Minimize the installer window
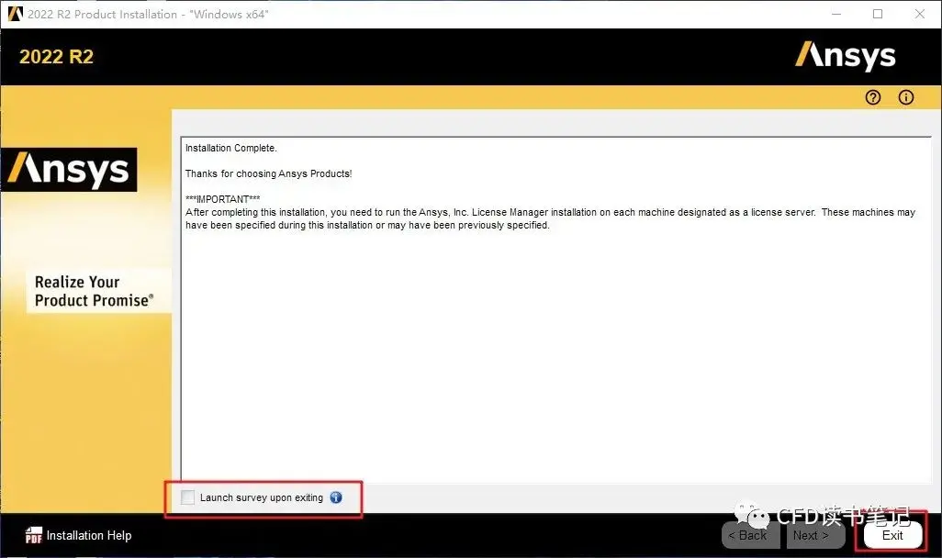 click(x=836, y=14)
